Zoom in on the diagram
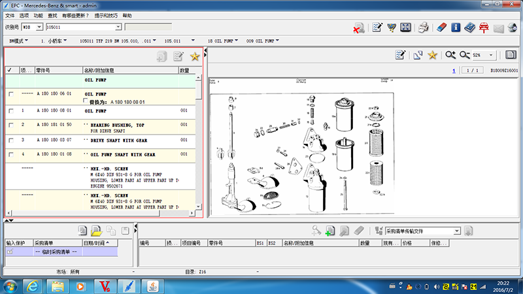Viewport: 523px width, 294px height. coord(450,55)
